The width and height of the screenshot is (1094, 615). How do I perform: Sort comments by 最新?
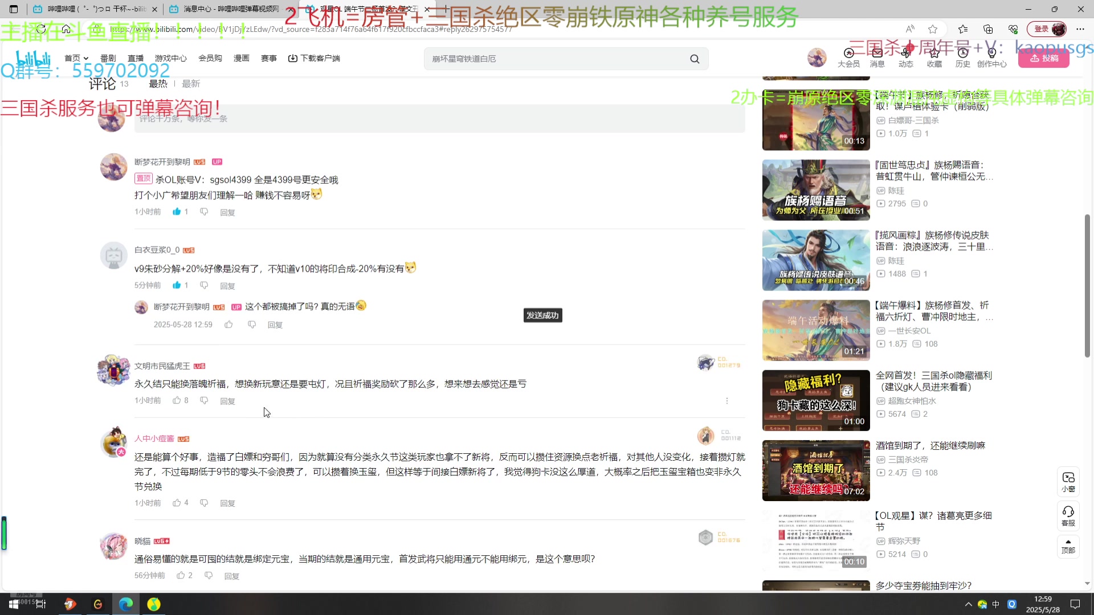pyautogui.click(x=191, y=84)
